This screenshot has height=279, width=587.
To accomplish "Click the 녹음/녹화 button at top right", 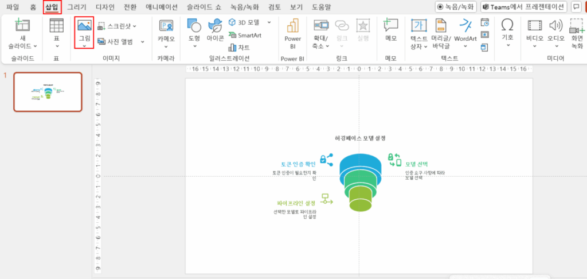I will coord(455,7).
